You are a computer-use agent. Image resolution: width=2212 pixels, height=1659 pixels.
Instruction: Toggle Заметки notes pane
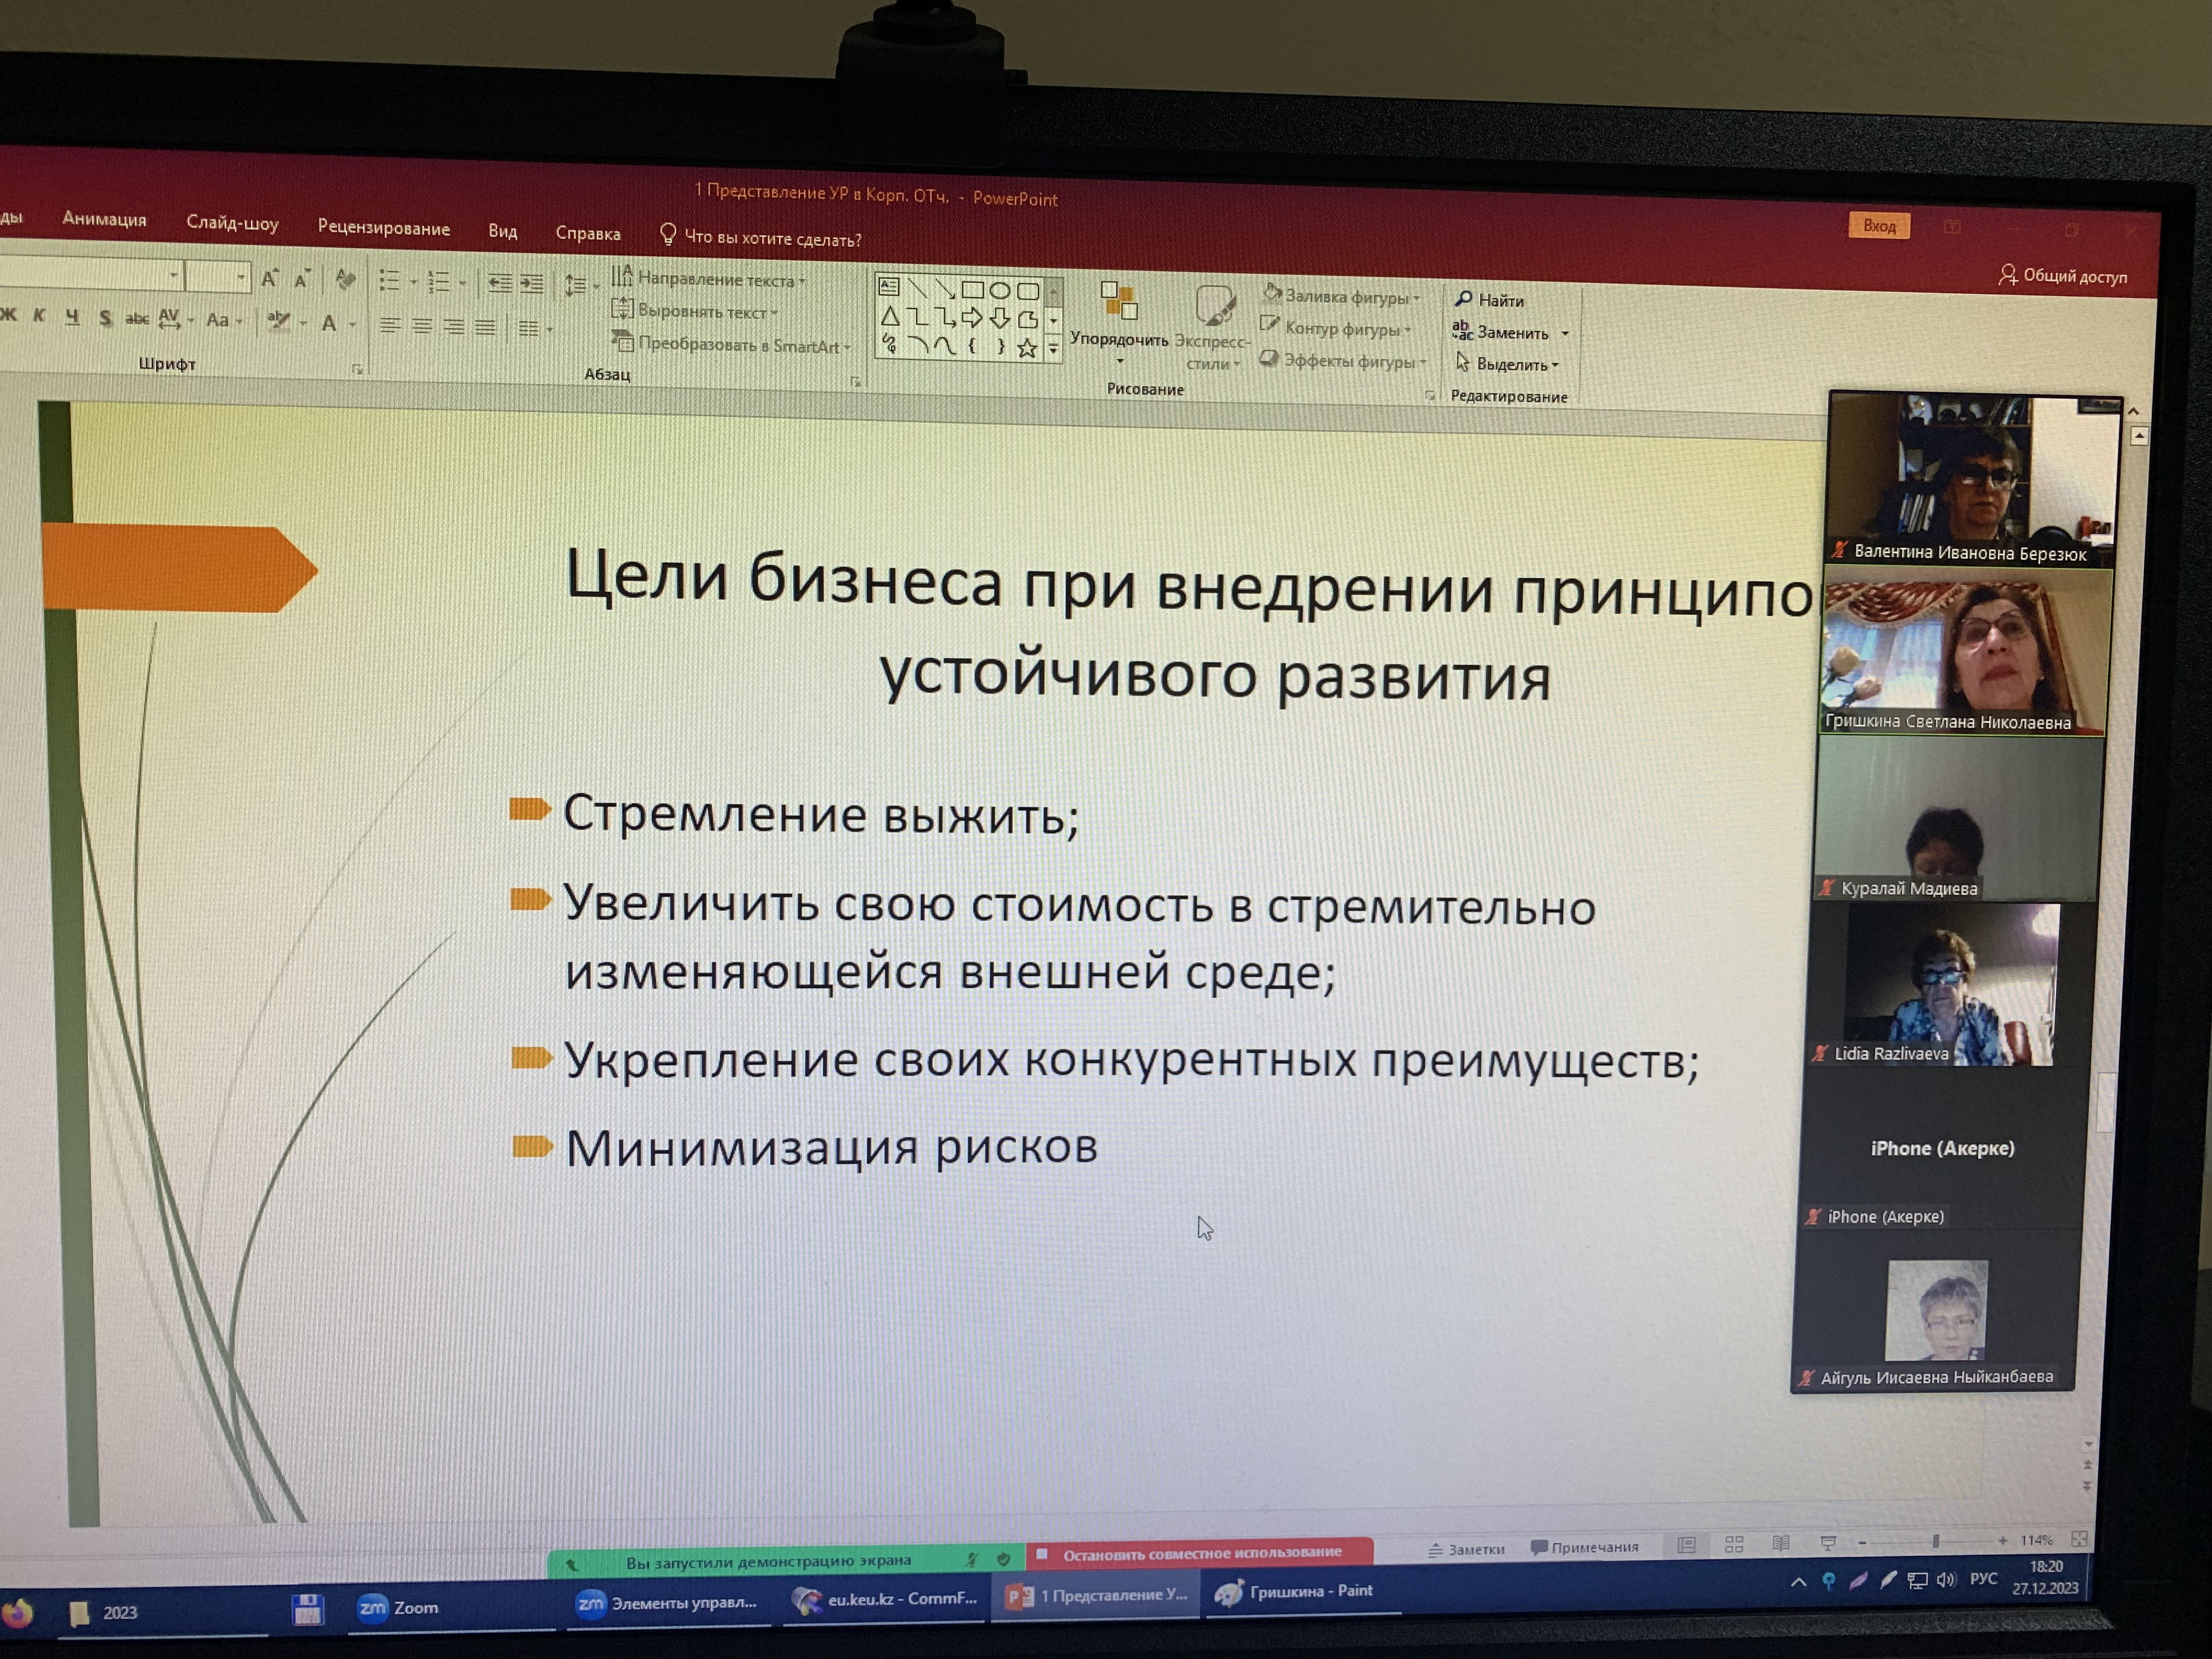(x=1467, y=1549)
